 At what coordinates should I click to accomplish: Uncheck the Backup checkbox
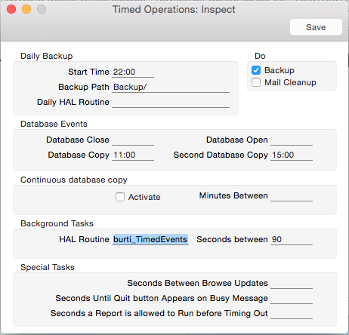256,70
